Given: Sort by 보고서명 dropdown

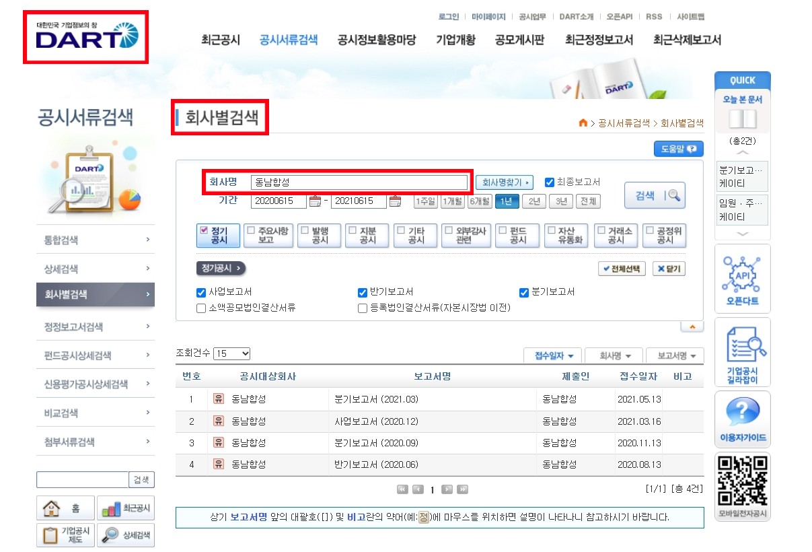Looking at the screenshot, I should (675, 356).
